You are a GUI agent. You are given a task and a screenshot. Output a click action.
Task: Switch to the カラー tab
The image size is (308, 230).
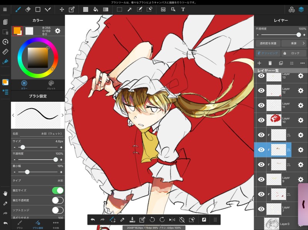tap(24, 84)
